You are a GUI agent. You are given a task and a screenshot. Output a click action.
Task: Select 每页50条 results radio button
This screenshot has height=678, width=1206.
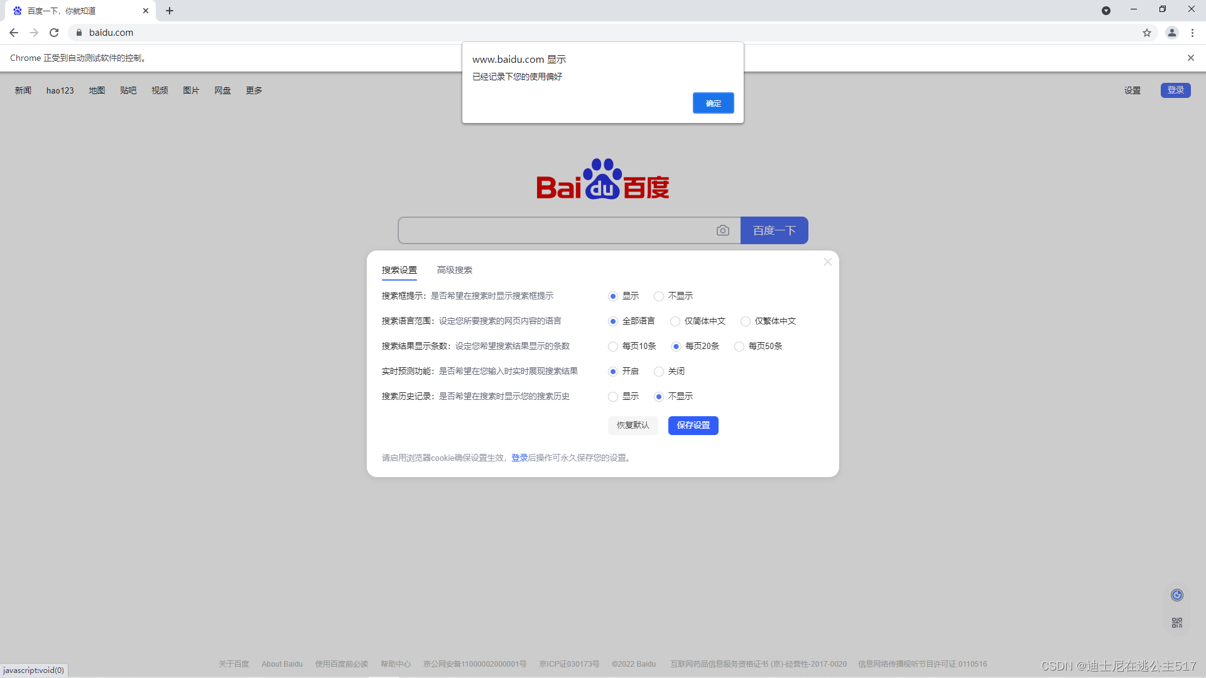pyautogui.click(x=739, y=347)
